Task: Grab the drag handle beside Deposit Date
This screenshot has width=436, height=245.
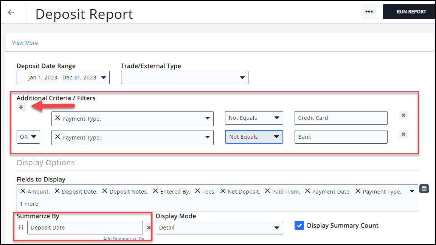Action: [x=21, y=228]
